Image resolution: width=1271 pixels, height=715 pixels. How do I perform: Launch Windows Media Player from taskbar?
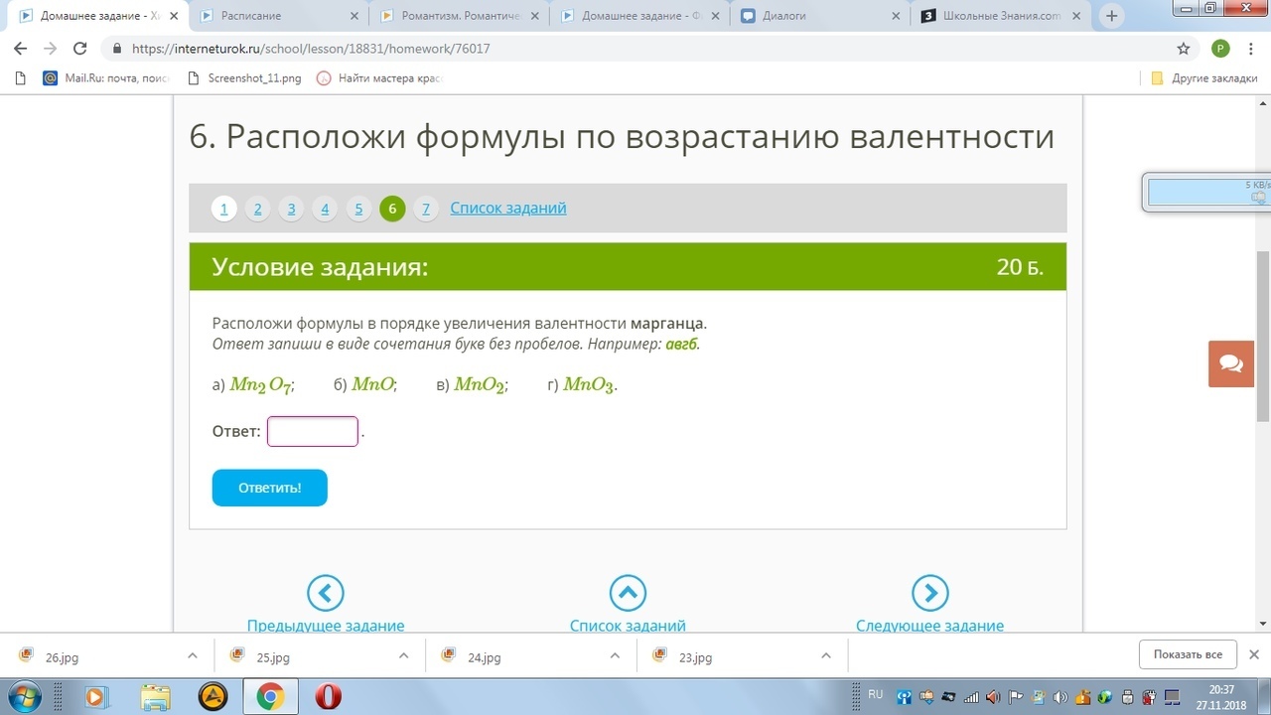[x=96, y=696]
